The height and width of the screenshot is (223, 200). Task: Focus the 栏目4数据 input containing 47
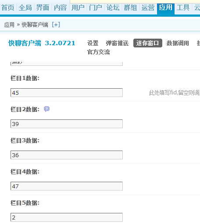coord(67,186)
